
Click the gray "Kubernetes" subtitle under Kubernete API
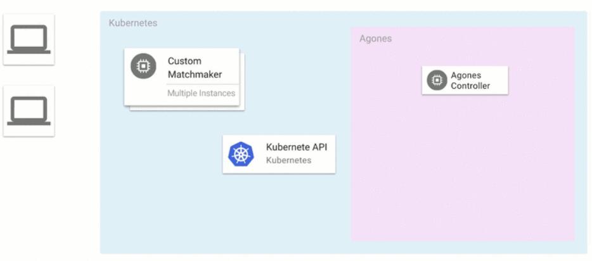pos(288,160)
